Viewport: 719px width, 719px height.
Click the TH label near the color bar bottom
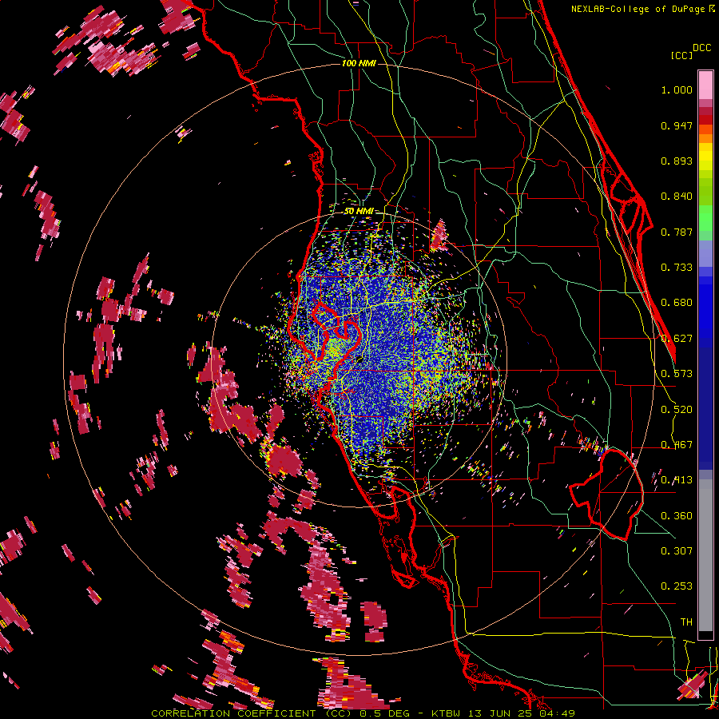coord(686,622)
